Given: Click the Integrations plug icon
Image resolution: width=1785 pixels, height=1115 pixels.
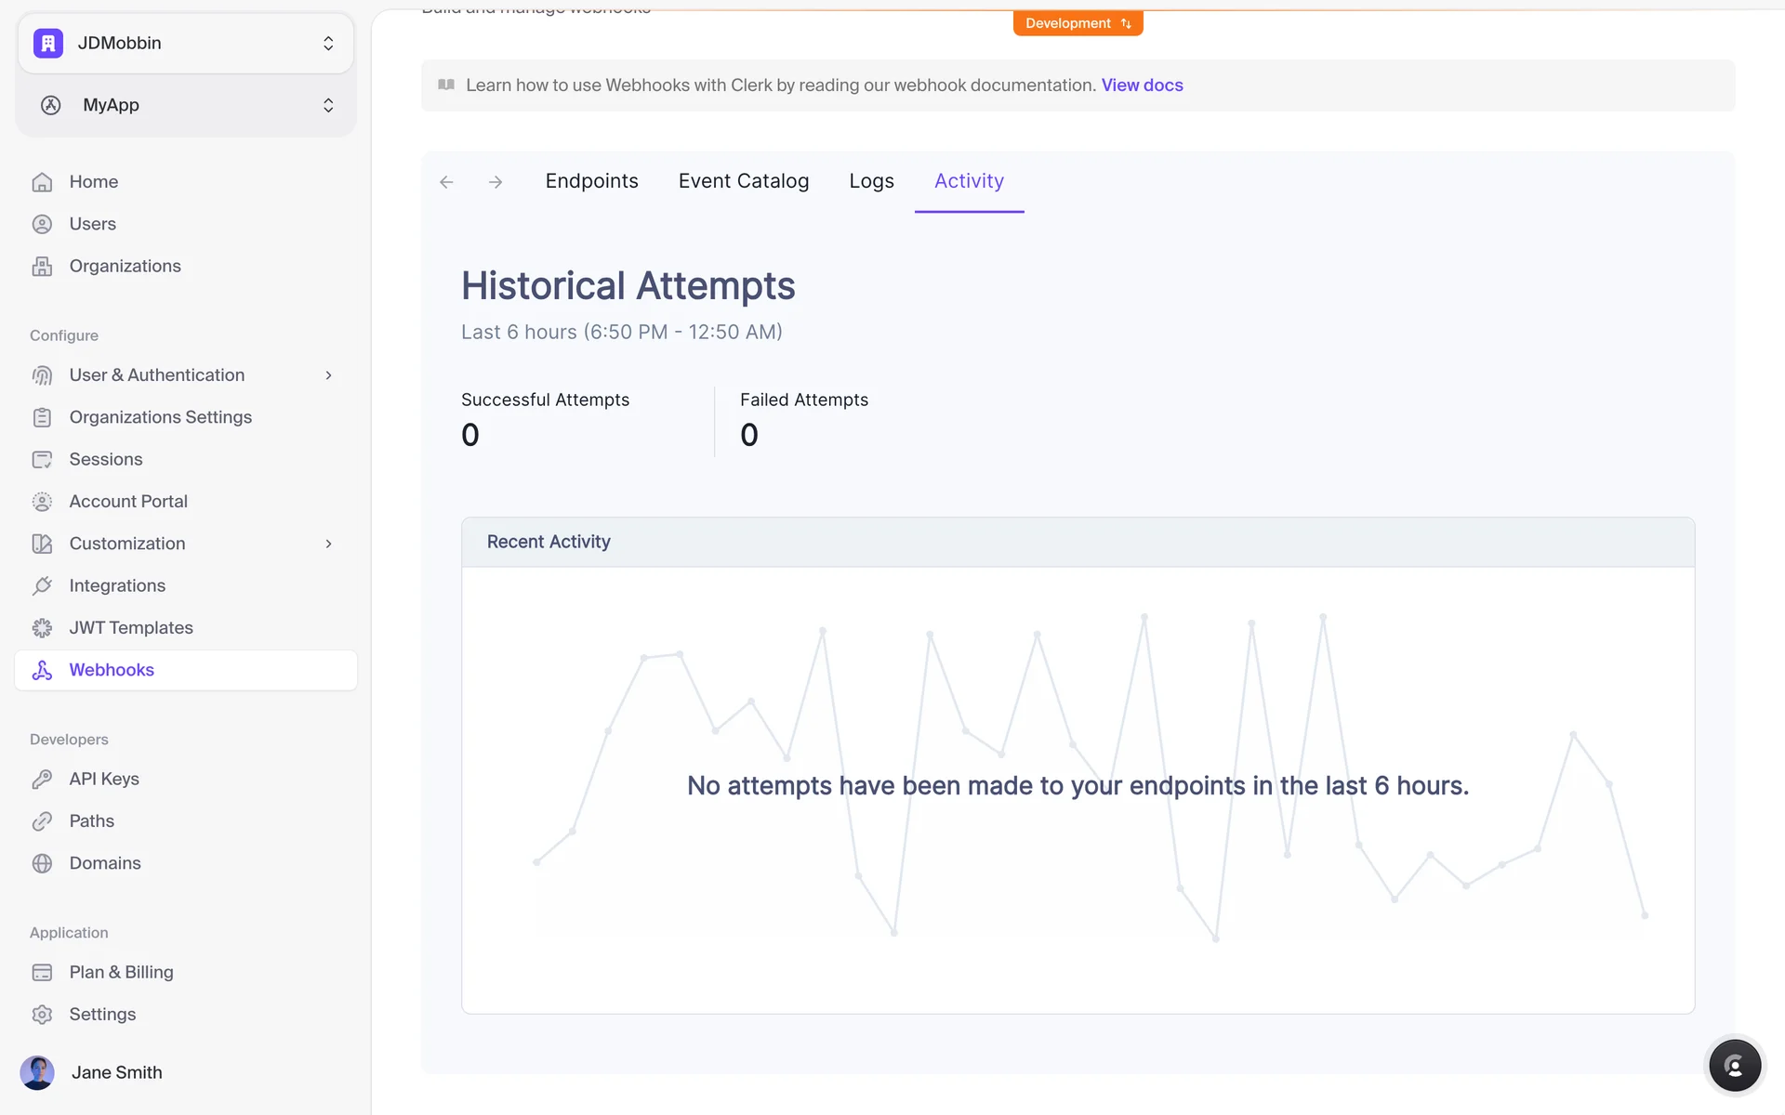Looking at the screenshot, I should pyautogui.click(x=42, y=585).
